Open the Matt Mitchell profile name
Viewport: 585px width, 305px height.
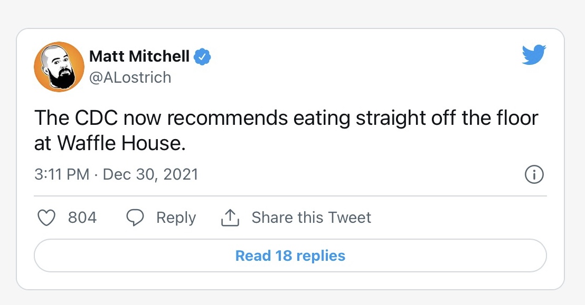139,56
